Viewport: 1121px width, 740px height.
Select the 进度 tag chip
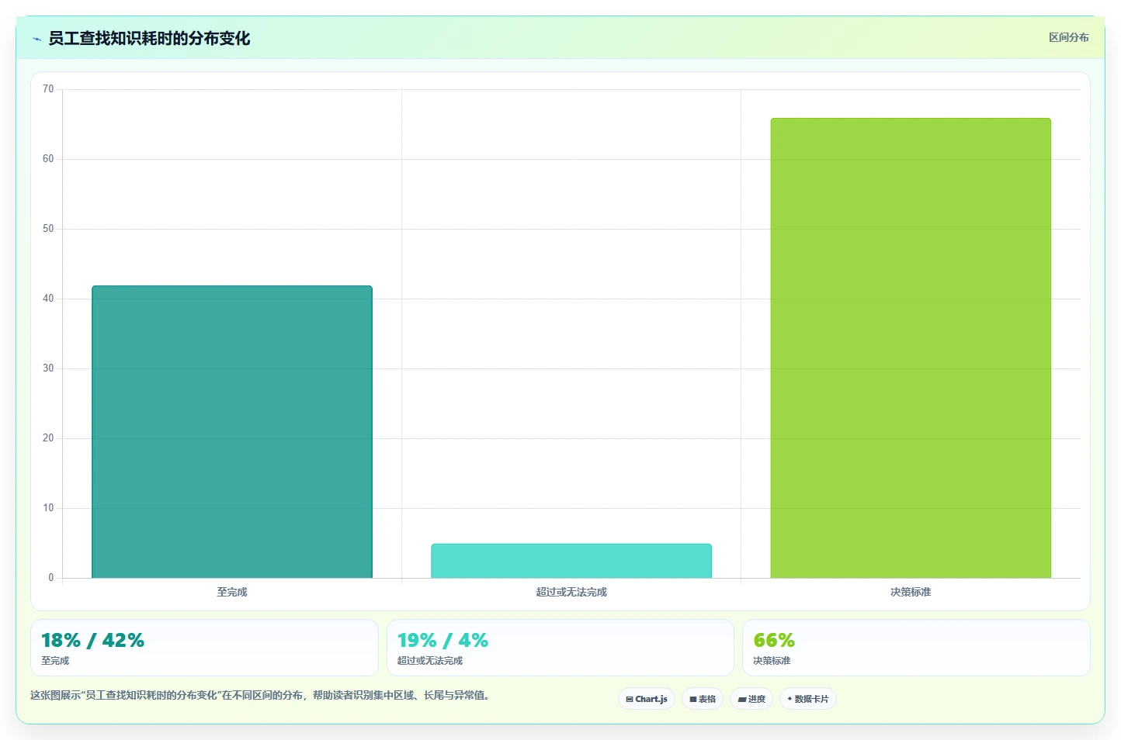[751, 699]
